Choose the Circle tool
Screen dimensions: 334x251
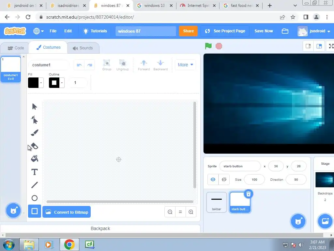click(34, 198)
